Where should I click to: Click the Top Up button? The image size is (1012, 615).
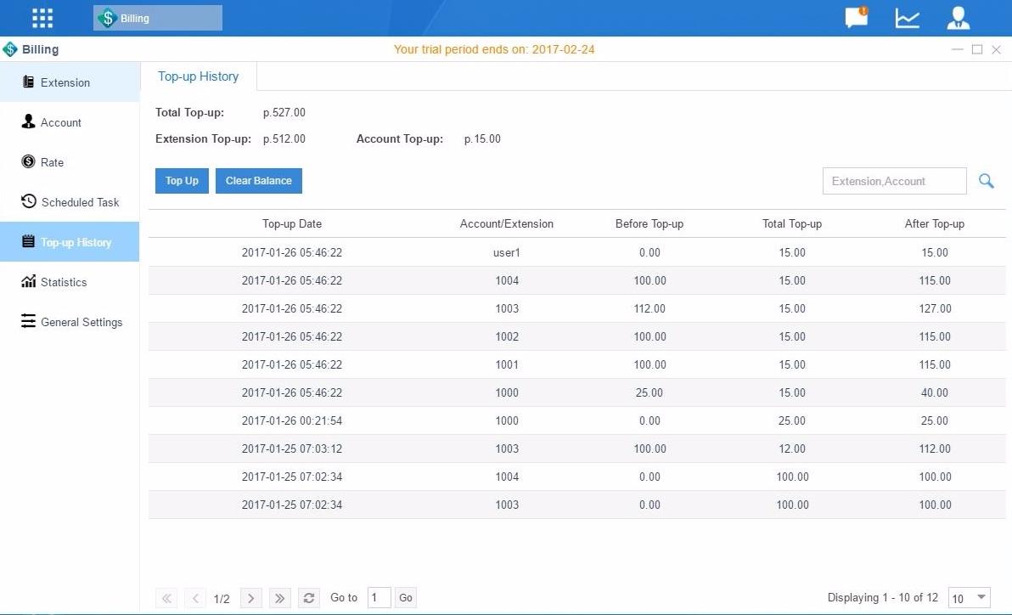click(182, 181)
